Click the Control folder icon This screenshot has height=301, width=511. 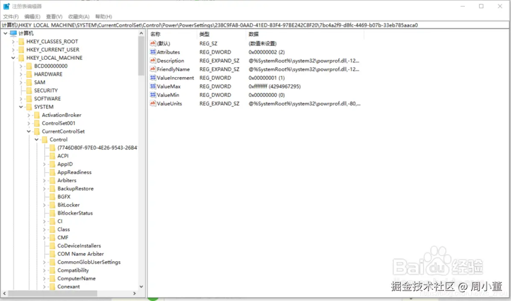(x=45, y=139)
